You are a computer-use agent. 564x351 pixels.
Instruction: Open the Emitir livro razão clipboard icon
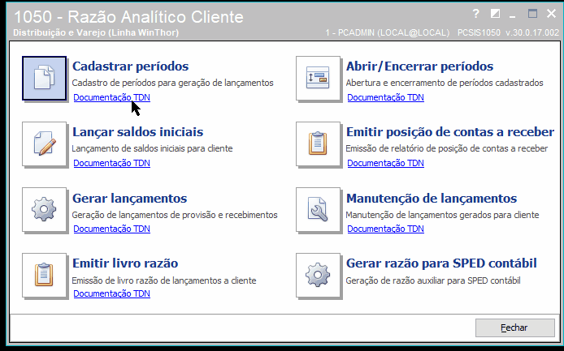coord(44,276)
